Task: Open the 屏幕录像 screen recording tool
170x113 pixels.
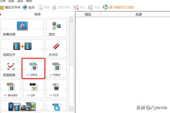Action: (x=22, y=28)
